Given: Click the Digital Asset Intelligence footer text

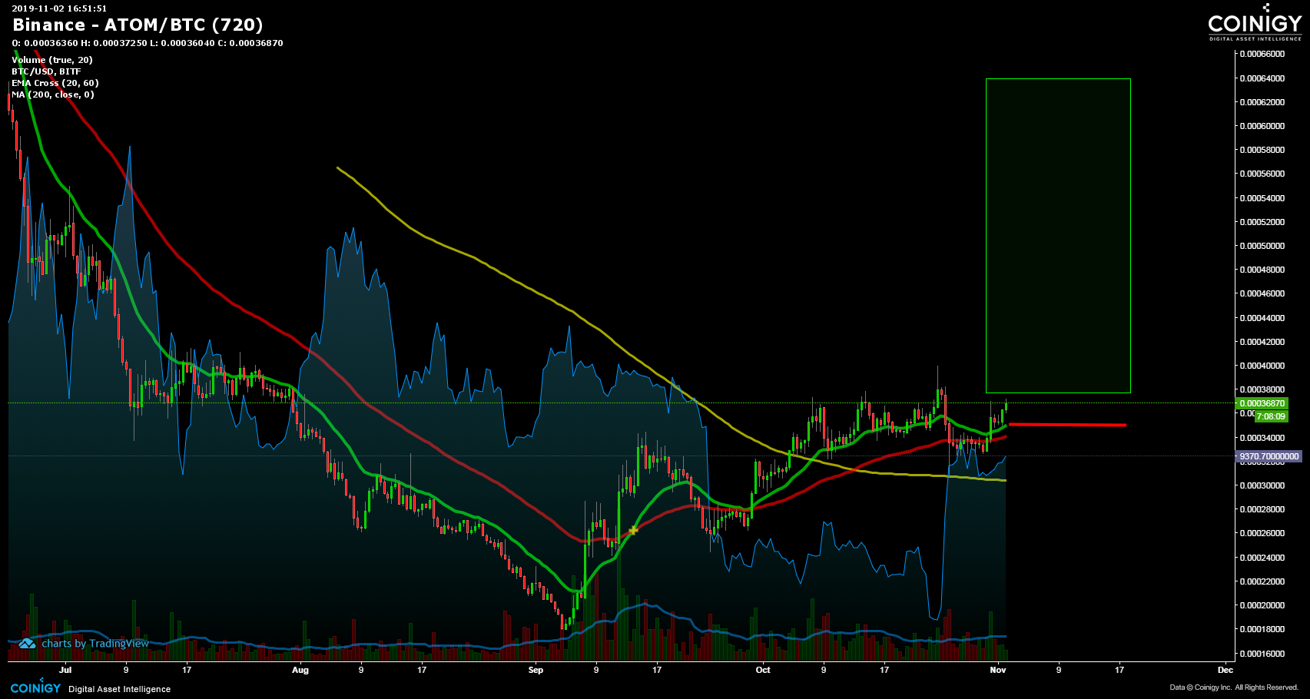Looking at the screenshot, I should tap(120, 689).
